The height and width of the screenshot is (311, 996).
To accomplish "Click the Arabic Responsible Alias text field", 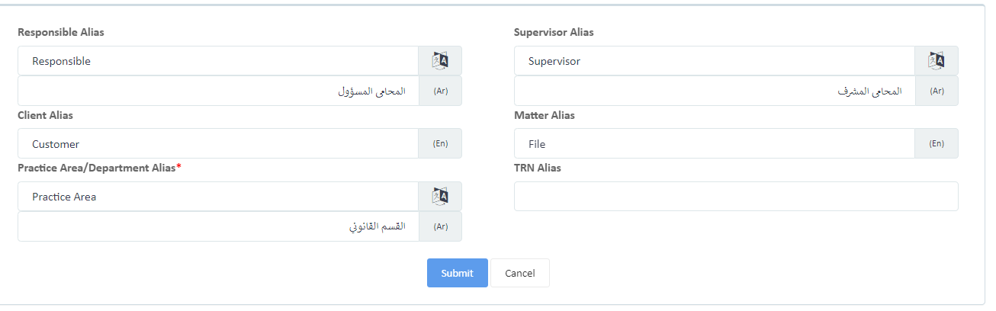I will [x=218, y=91].
